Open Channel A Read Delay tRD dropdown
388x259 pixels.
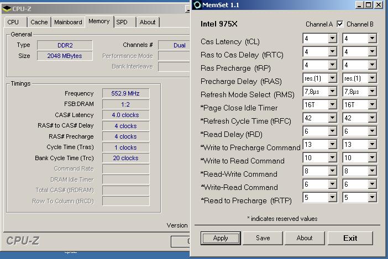click(x=333, y=131)
